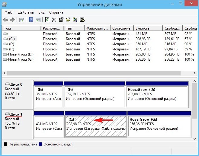Click the magnifying glass toolbar icon

point(75,20)
